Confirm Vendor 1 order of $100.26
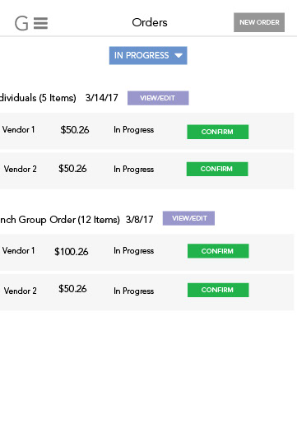Image resolution: width=297 pixels, height=447 pixels. point(218,251)
